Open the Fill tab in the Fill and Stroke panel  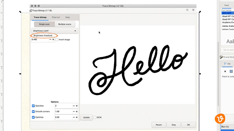point(227,64)
